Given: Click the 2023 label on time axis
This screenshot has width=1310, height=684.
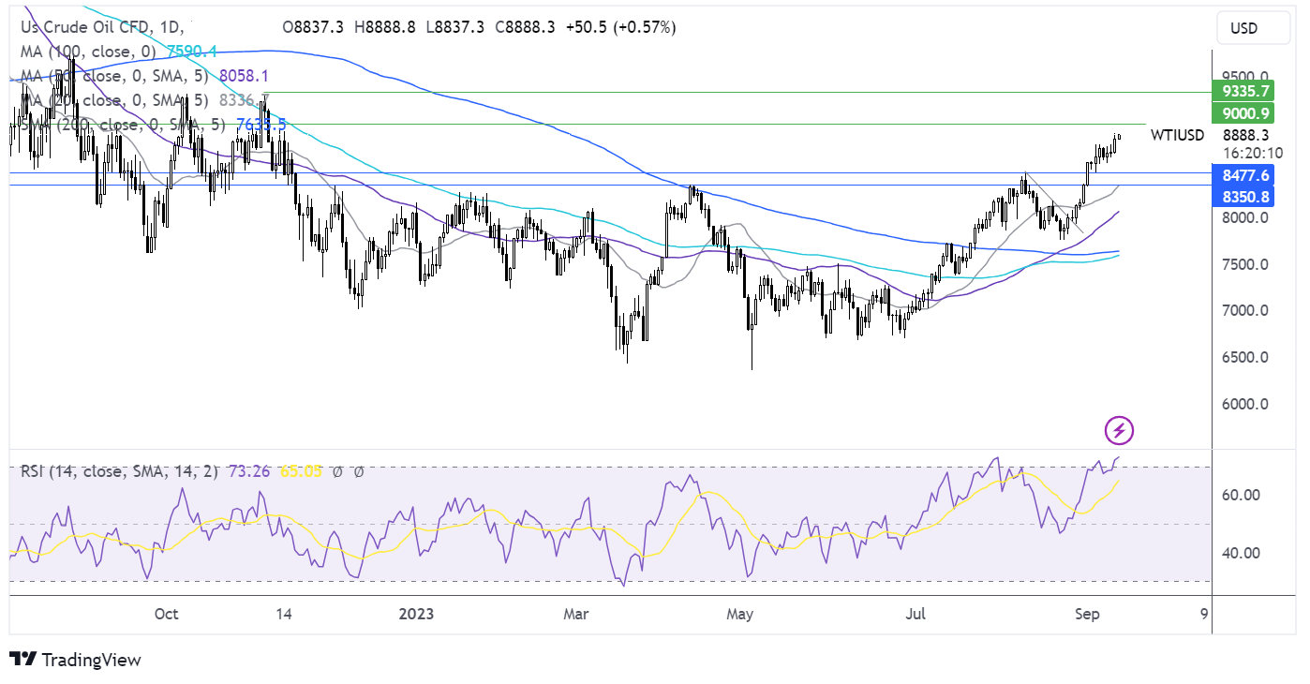Looking at the screenshot, I should pos(416,615).
